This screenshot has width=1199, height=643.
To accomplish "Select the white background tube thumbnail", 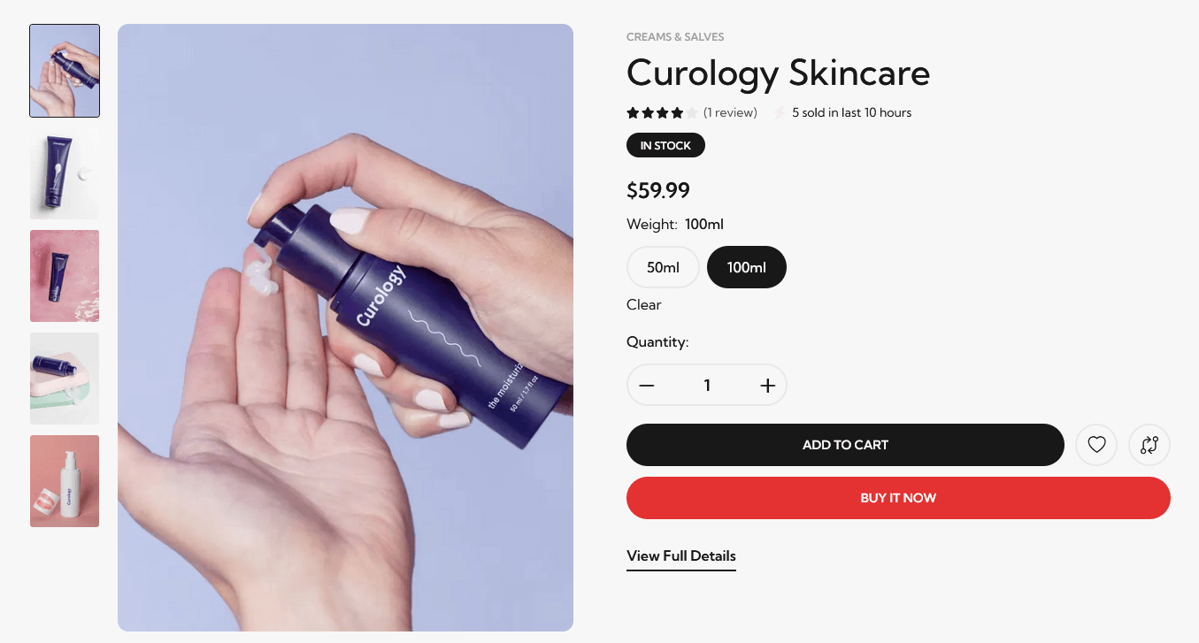I will pyautogui.click(x=65, y=173).
